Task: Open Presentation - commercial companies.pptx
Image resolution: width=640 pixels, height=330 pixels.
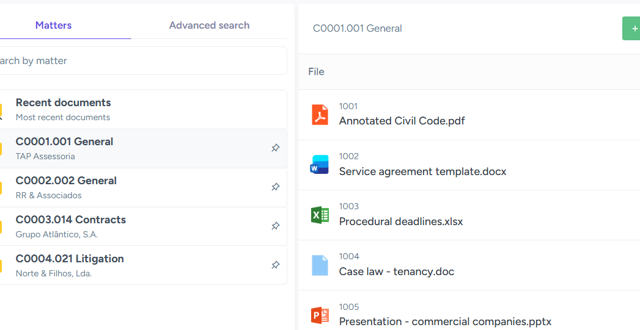Action: coord(445,322)
